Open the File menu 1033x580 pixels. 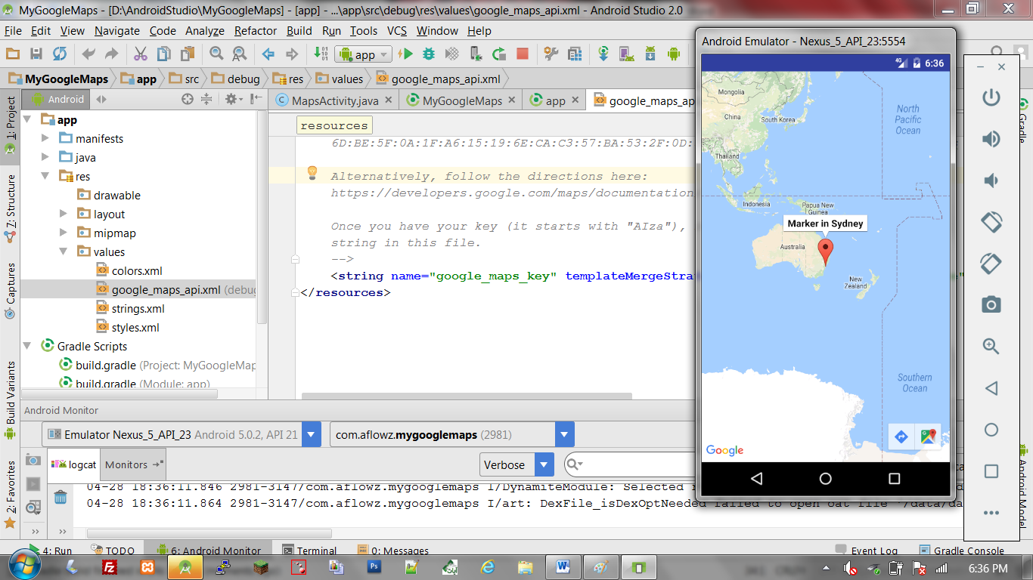tap(13, 31)
